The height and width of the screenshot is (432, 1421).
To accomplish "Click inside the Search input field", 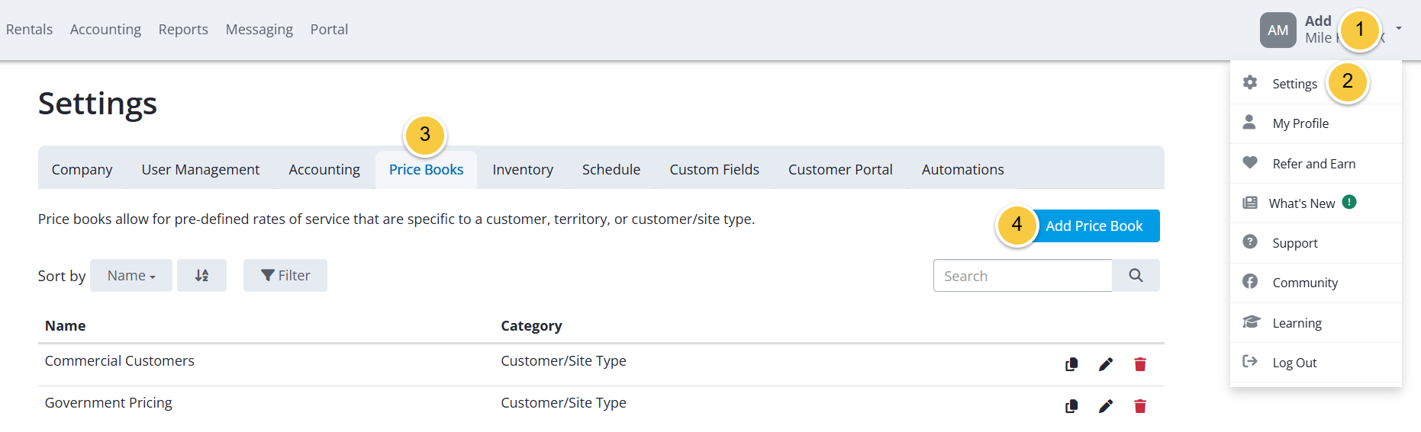I will 1023,275.
